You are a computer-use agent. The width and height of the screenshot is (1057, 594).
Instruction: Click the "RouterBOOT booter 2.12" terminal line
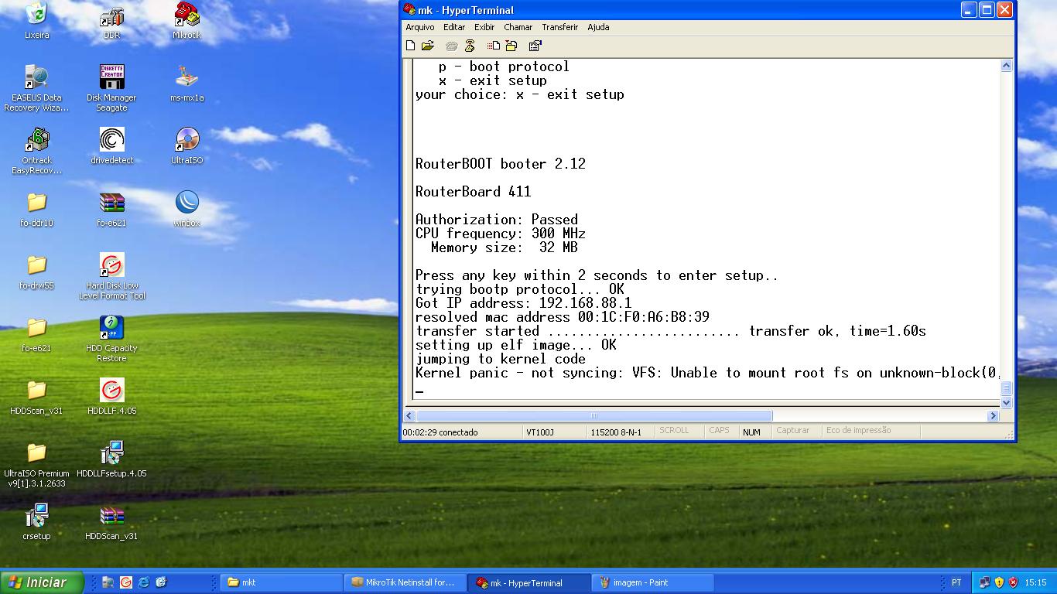(x=501, y=164)
